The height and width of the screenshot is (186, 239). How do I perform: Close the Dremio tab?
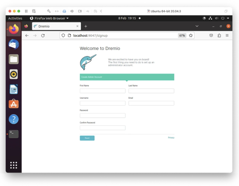pos(77,26)
